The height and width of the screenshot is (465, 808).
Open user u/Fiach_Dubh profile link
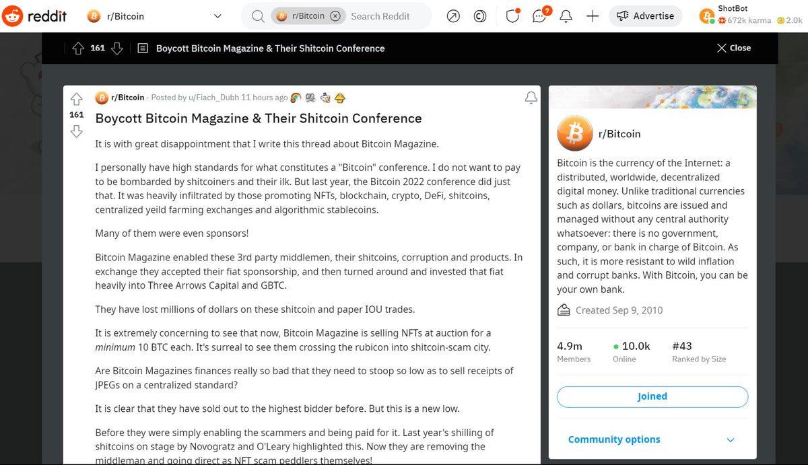click(213, 98)
